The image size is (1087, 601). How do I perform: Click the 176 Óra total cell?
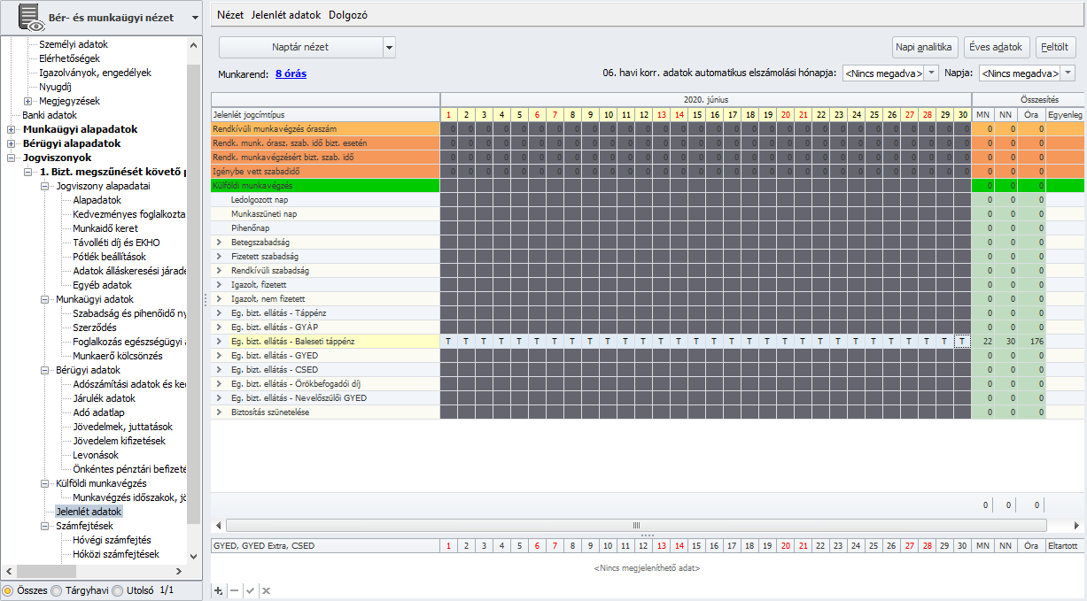1032,342
